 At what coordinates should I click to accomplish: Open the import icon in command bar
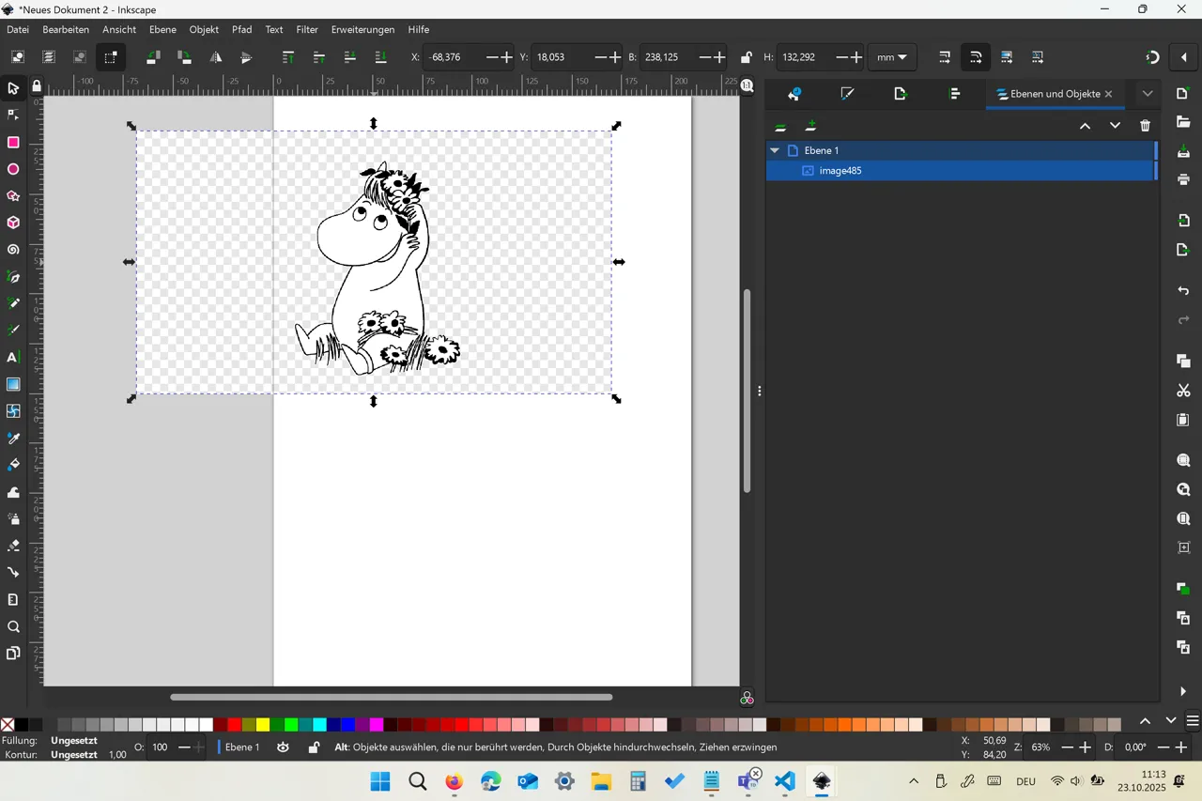pyautogui.click(x=1183, y=221)
